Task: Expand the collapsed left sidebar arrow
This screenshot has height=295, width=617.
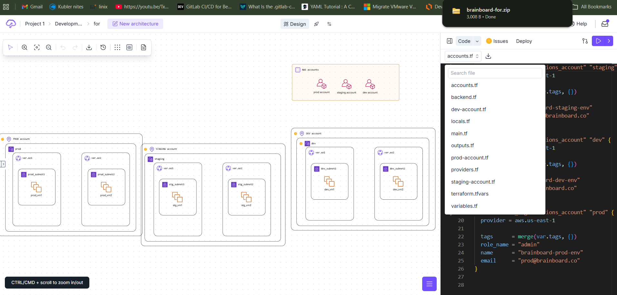Action: pos(3,164)
